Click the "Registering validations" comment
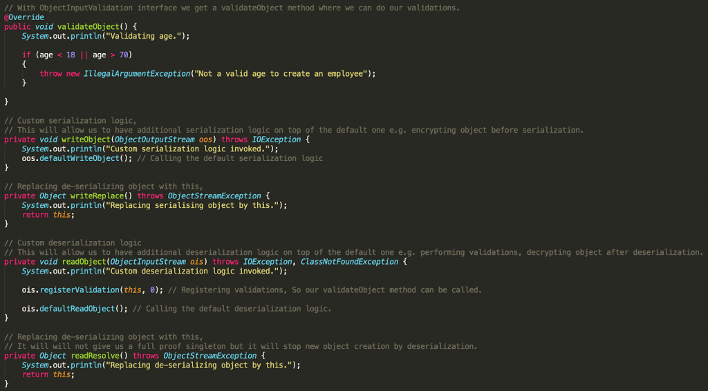Screen dimensions: 708x391 click(x=325, y=290)
